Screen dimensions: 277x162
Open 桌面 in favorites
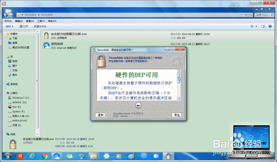tap(15, 43)
